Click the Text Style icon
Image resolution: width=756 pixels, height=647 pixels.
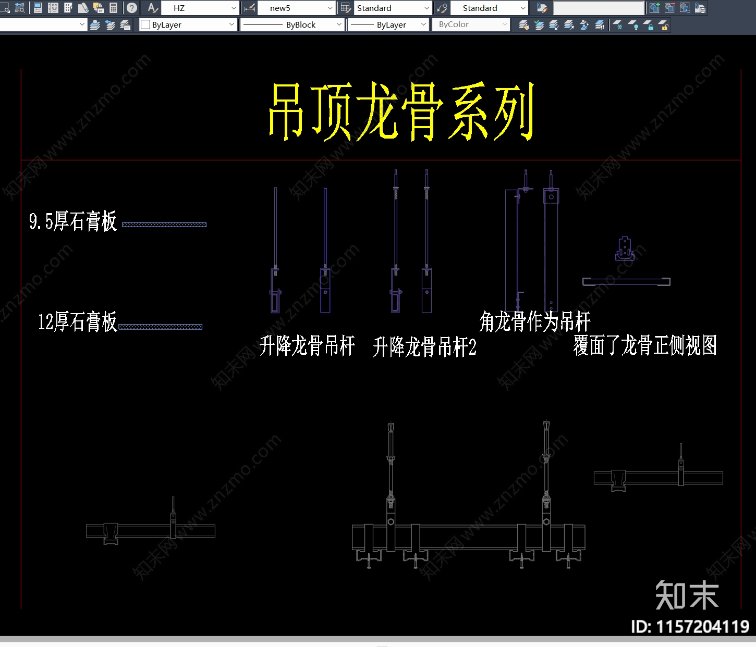(x=152, y=8)
